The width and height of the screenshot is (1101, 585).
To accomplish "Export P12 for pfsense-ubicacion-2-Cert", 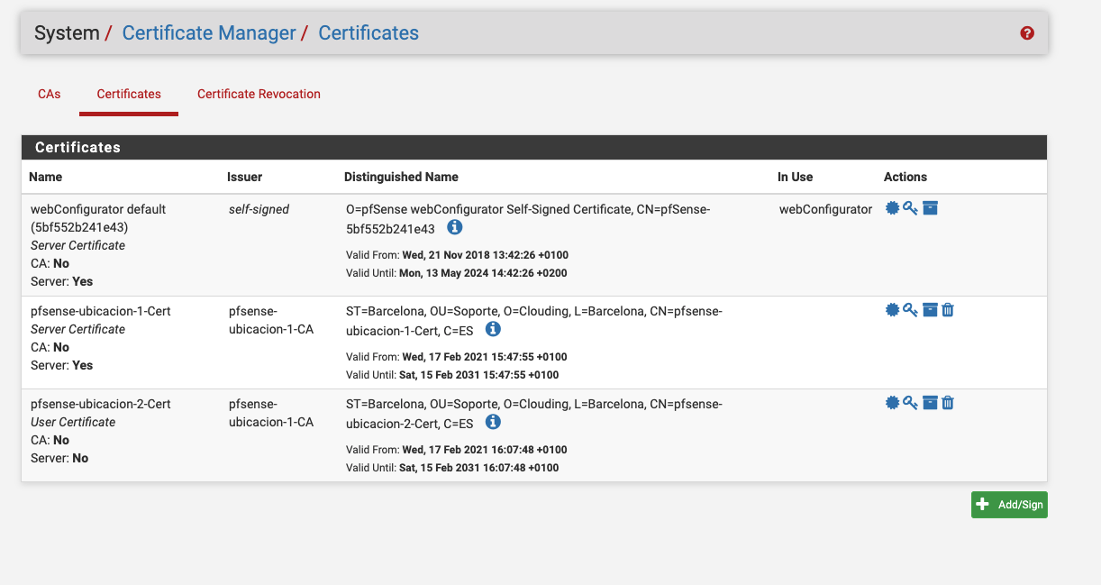I will (931, 403).
